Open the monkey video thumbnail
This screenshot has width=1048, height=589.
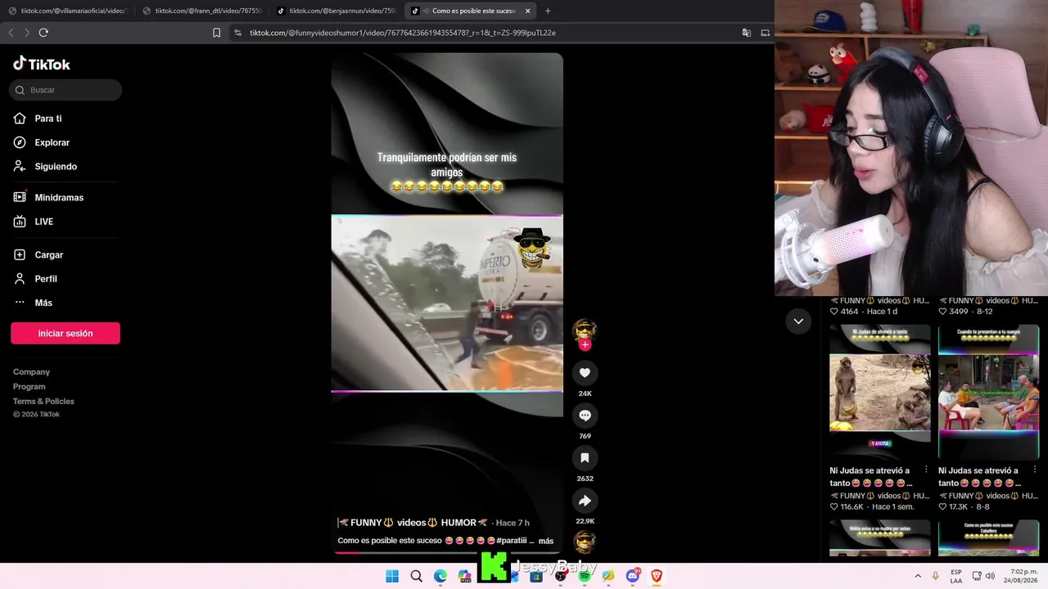tap(880, 392)
